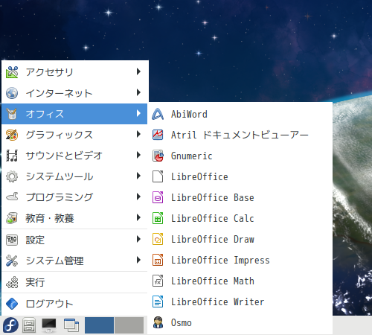Viewport: 372px width, 335px height.
Task: Expand the インターネット submenu arrow
Action: click(138, 92)
